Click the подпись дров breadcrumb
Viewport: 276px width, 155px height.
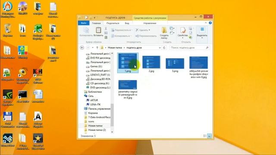point(134,48)
